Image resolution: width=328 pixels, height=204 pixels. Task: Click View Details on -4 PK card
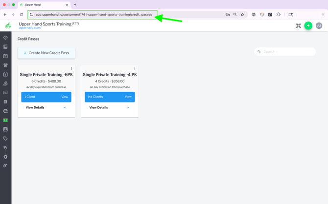pos(98,108)
